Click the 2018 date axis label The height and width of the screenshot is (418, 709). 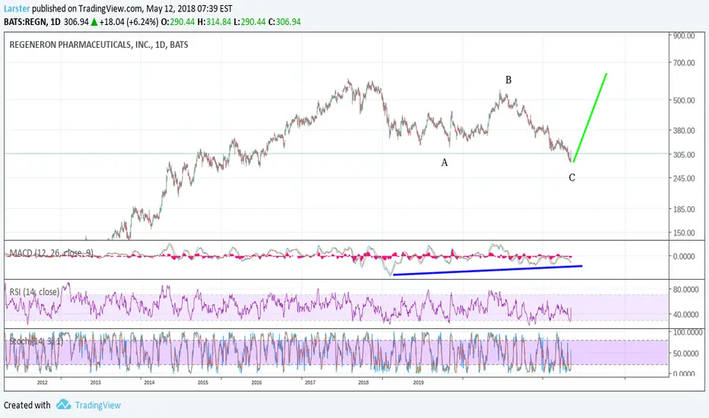coord(364,382)
